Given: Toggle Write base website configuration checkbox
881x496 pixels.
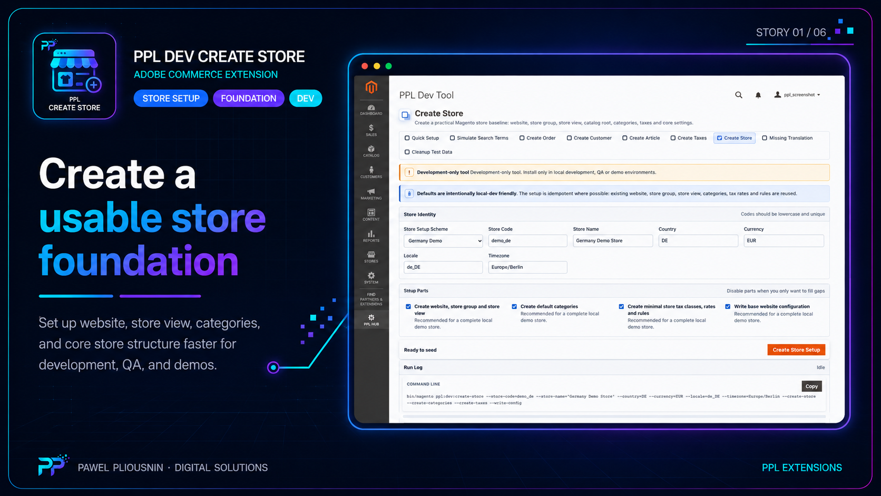Looking at the screenshot, I should 728,306.
